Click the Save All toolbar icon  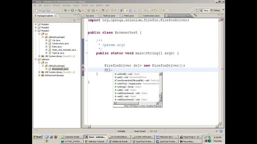[48, 10]
